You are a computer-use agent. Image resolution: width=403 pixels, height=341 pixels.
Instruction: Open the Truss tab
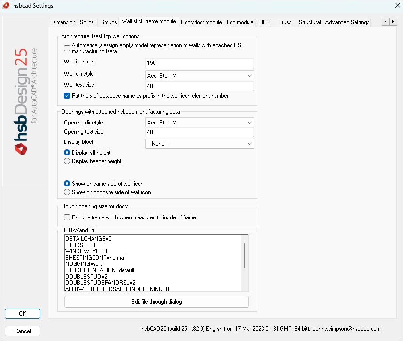(x=285, y=22)
